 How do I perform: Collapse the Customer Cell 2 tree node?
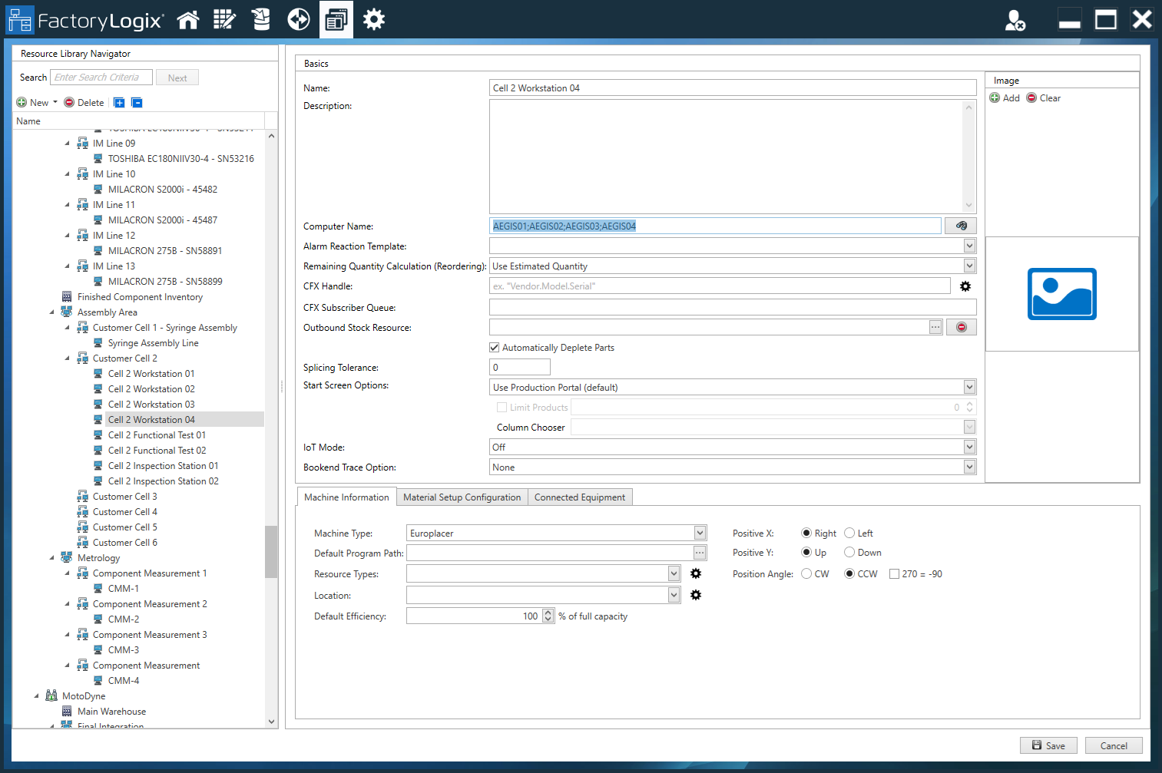click(x=67, y=358)
